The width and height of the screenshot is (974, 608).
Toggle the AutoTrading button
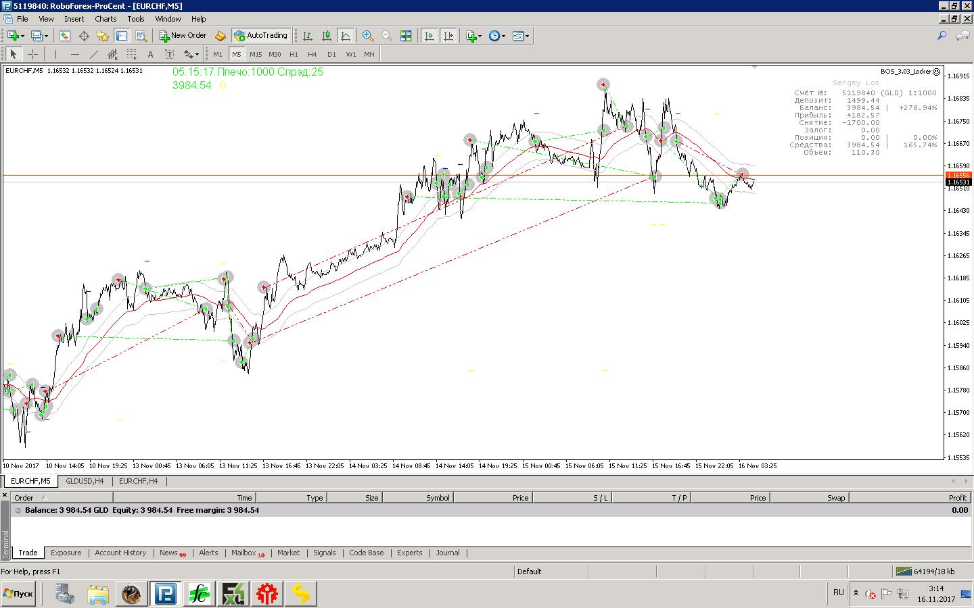coord(261,36)
